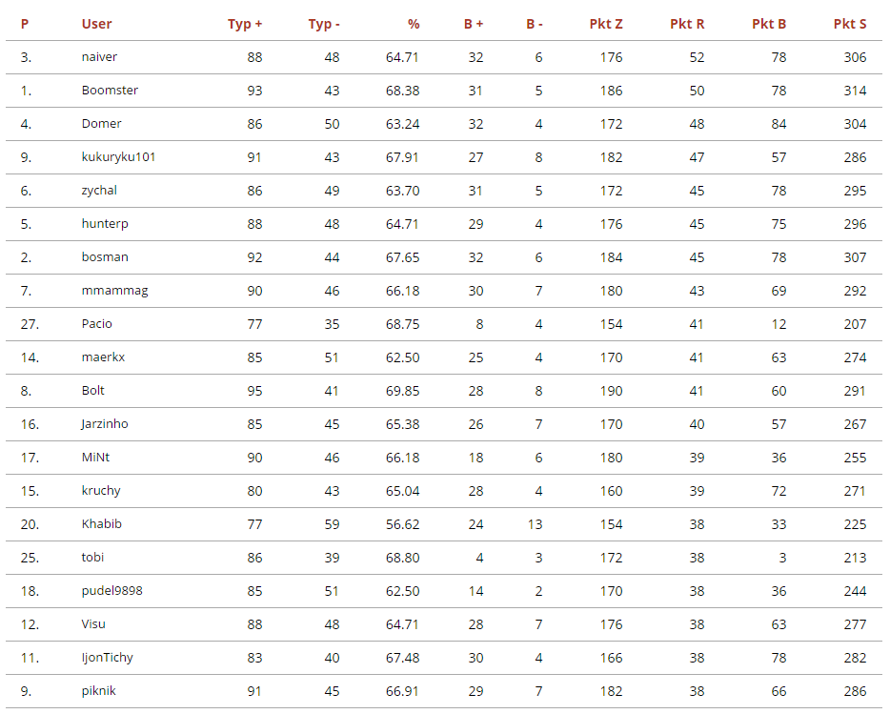The width and height of the screenshot is (890, 714).
Task: Sort by the % column header
Action: (413, 24)
